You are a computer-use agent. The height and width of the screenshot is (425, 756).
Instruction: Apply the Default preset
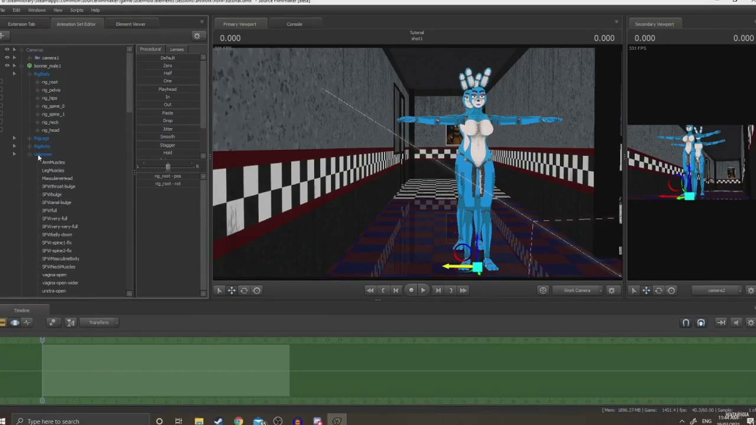click(167, 57)
